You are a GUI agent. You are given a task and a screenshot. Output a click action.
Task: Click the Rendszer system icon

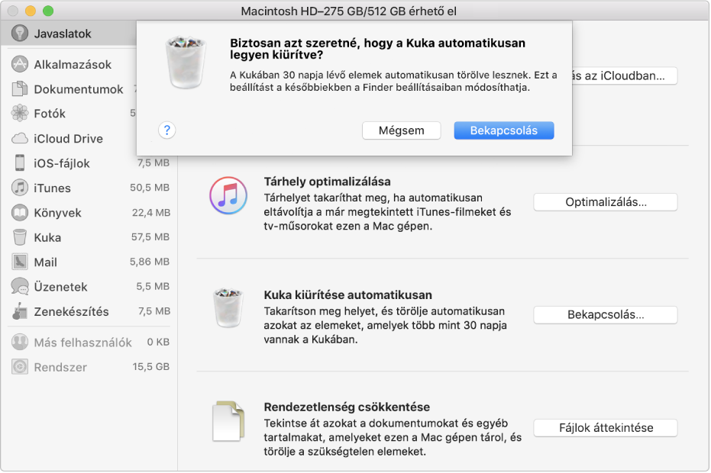pos(20,367)
